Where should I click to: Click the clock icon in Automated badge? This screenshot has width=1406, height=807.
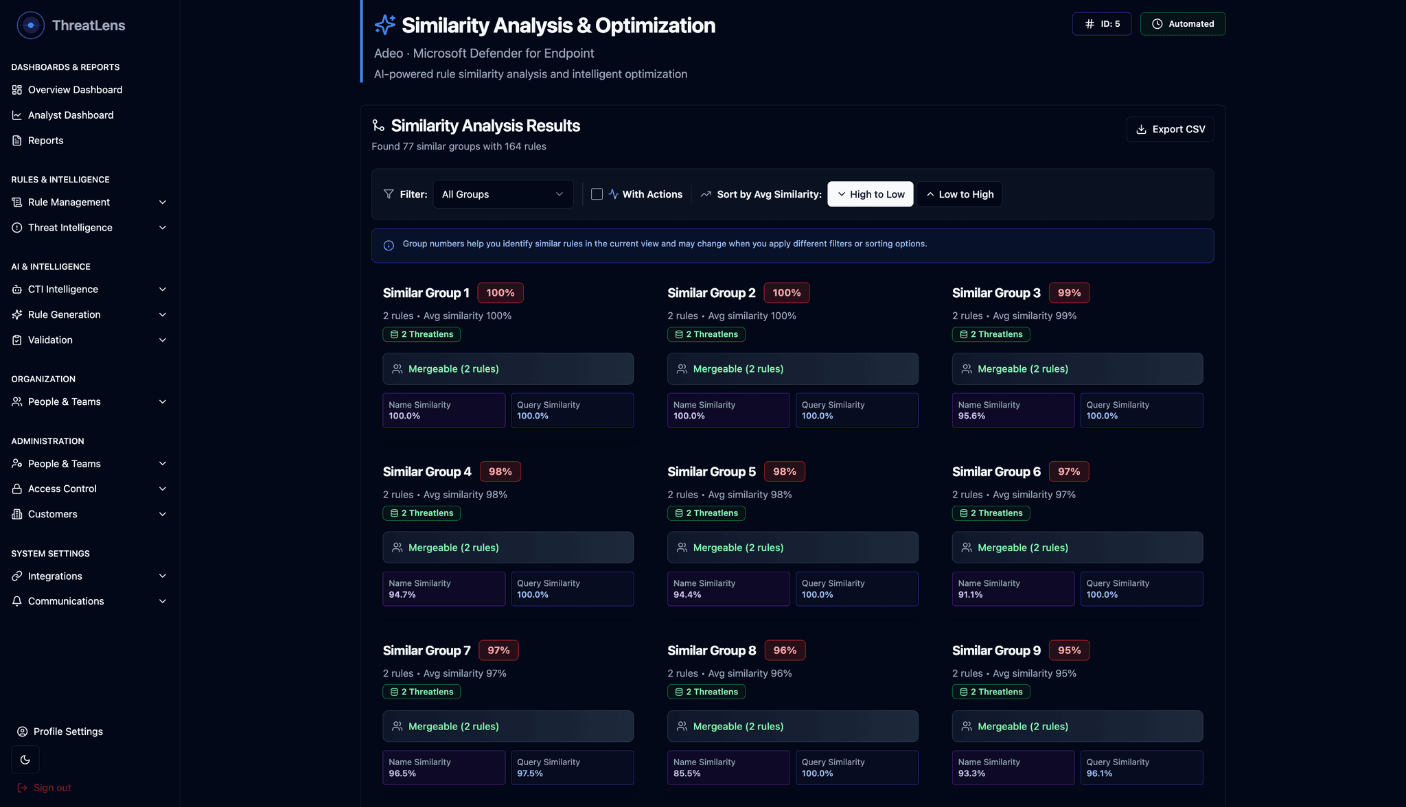click(x=1157, y=24)
